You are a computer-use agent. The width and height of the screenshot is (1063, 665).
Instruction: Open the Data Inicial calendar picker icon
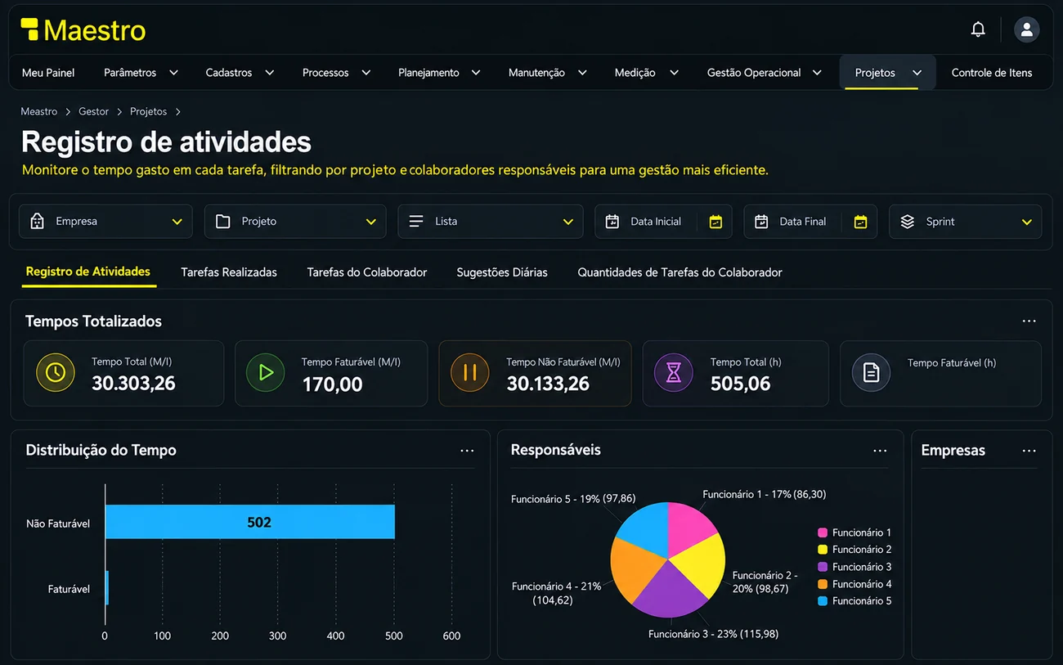715,222
